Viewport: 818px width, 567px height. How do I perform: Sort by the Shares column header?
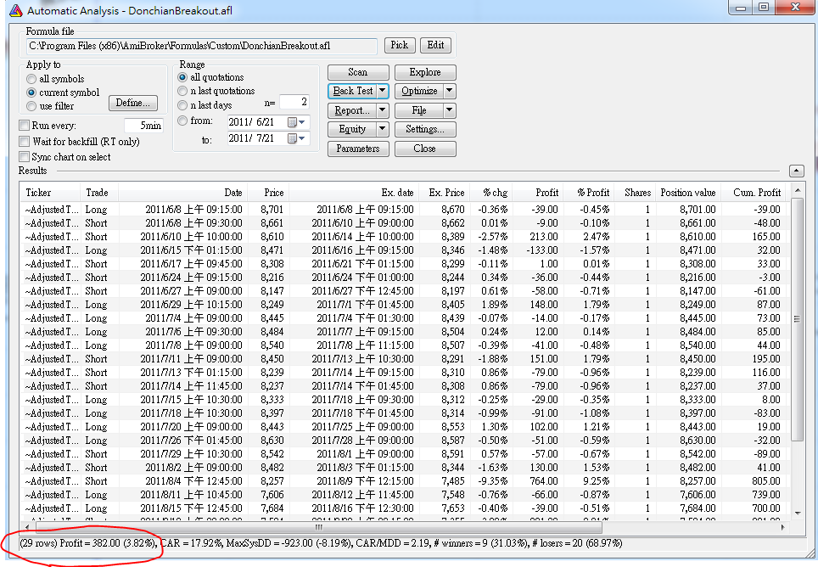click(x=636, y=193)
